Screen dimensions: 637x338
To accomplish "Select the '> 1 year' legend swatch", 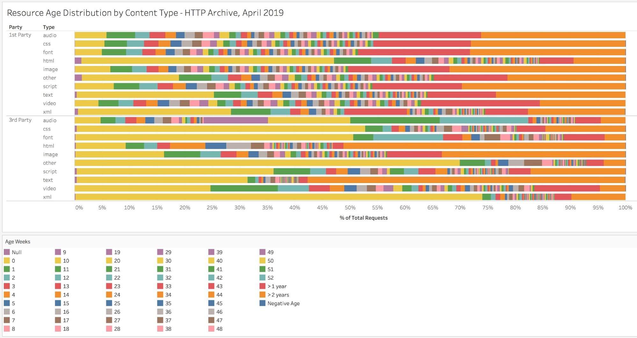I will click(x=263, y=286).
